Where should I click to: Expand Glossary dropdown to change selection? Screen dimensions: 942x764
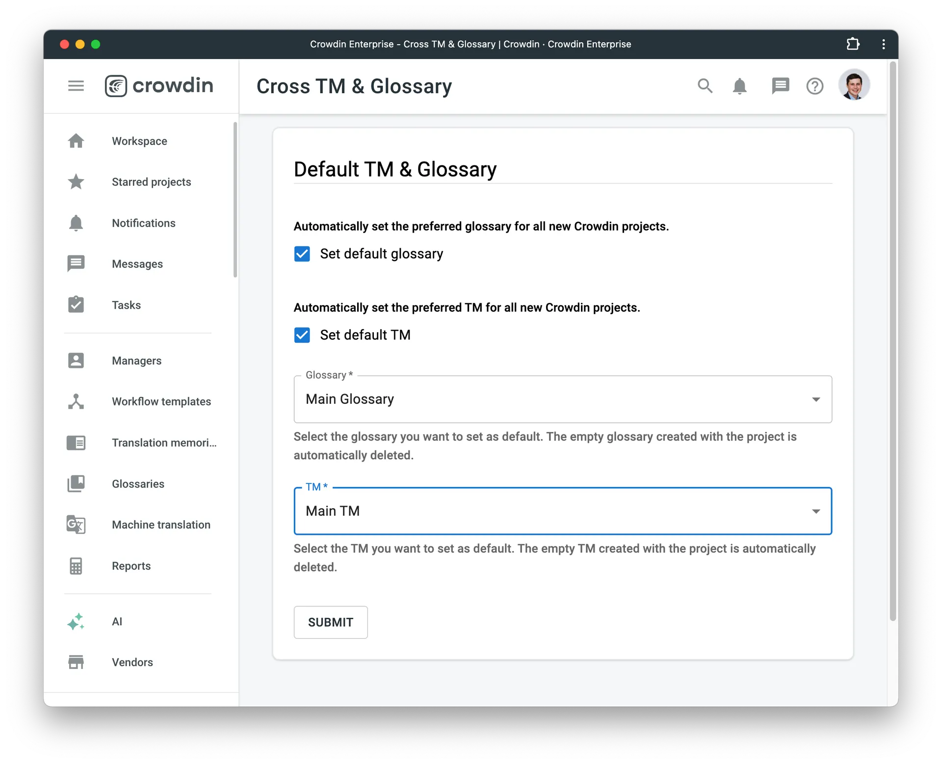coord(815,399)
